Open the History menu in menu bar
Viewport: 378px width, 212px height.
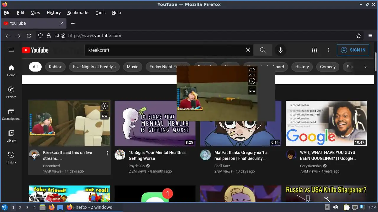point(54,13)
